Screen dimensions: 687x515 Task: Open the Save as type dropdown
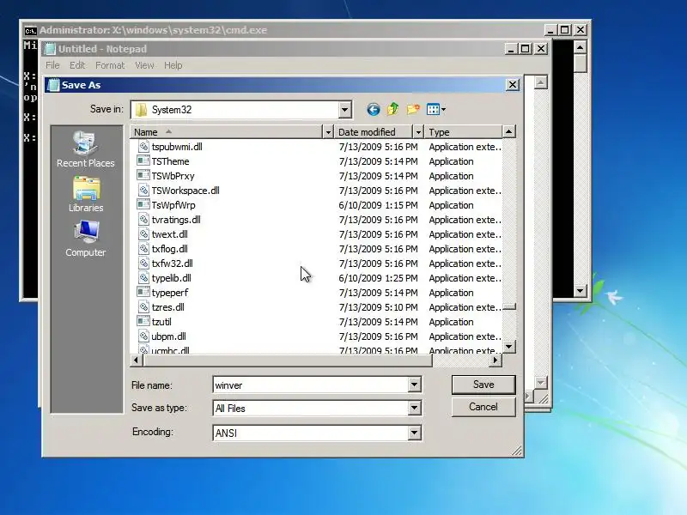tap(414, 409)
